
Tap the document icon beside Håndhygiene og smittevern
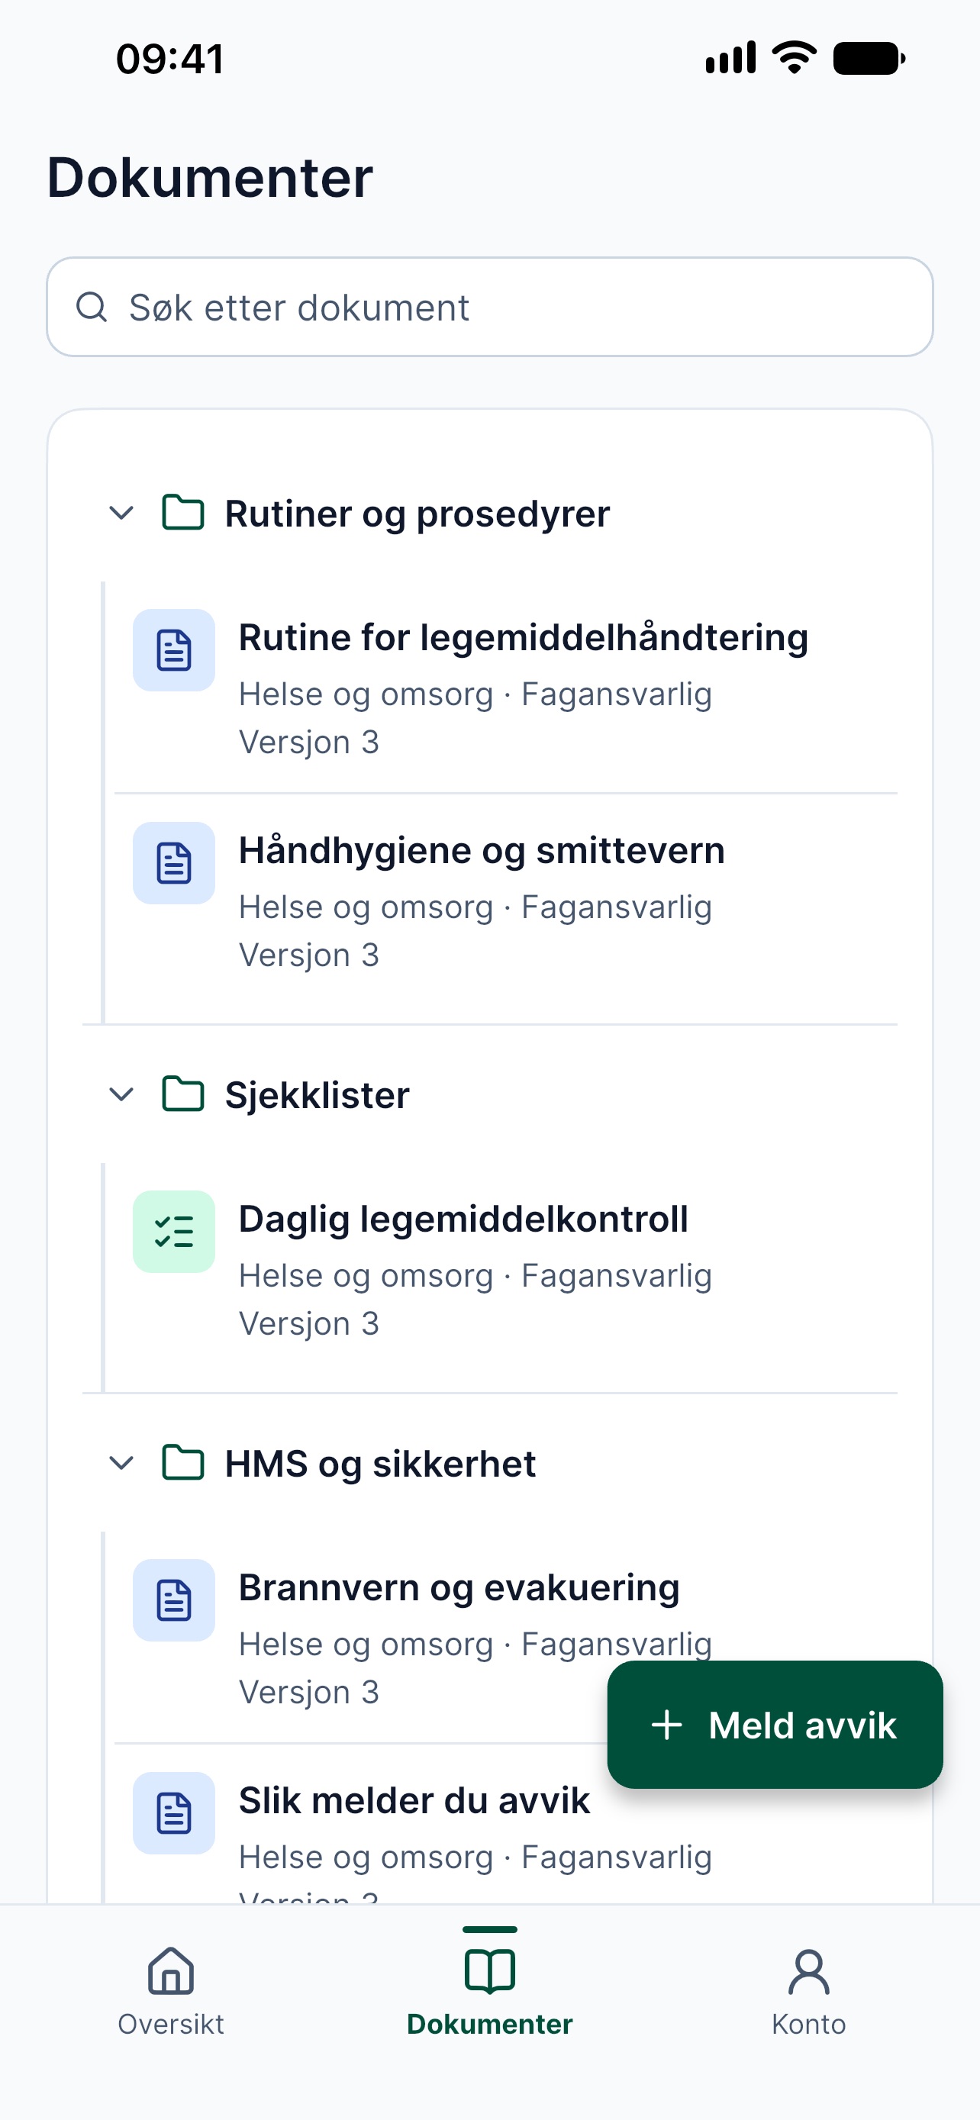pos(173,863)
